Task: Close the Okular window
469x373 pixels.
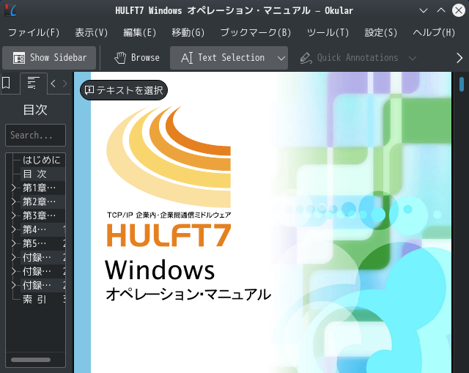Action: pyautogui.click(x=459, y=10)
